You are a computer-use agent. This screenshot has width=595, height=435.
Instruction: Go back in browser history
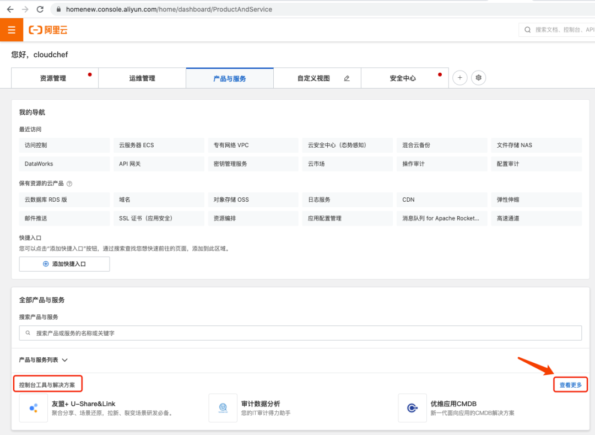click(x=10, y=9)
